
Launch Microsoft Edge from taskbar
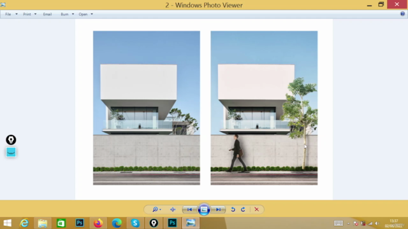pos(117,223)
